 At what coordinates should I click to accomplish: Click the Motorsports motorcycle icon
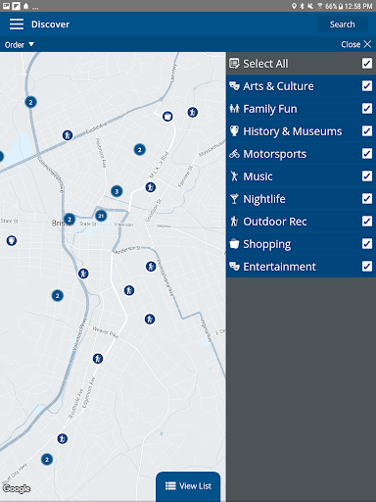(x=234, y=154)
